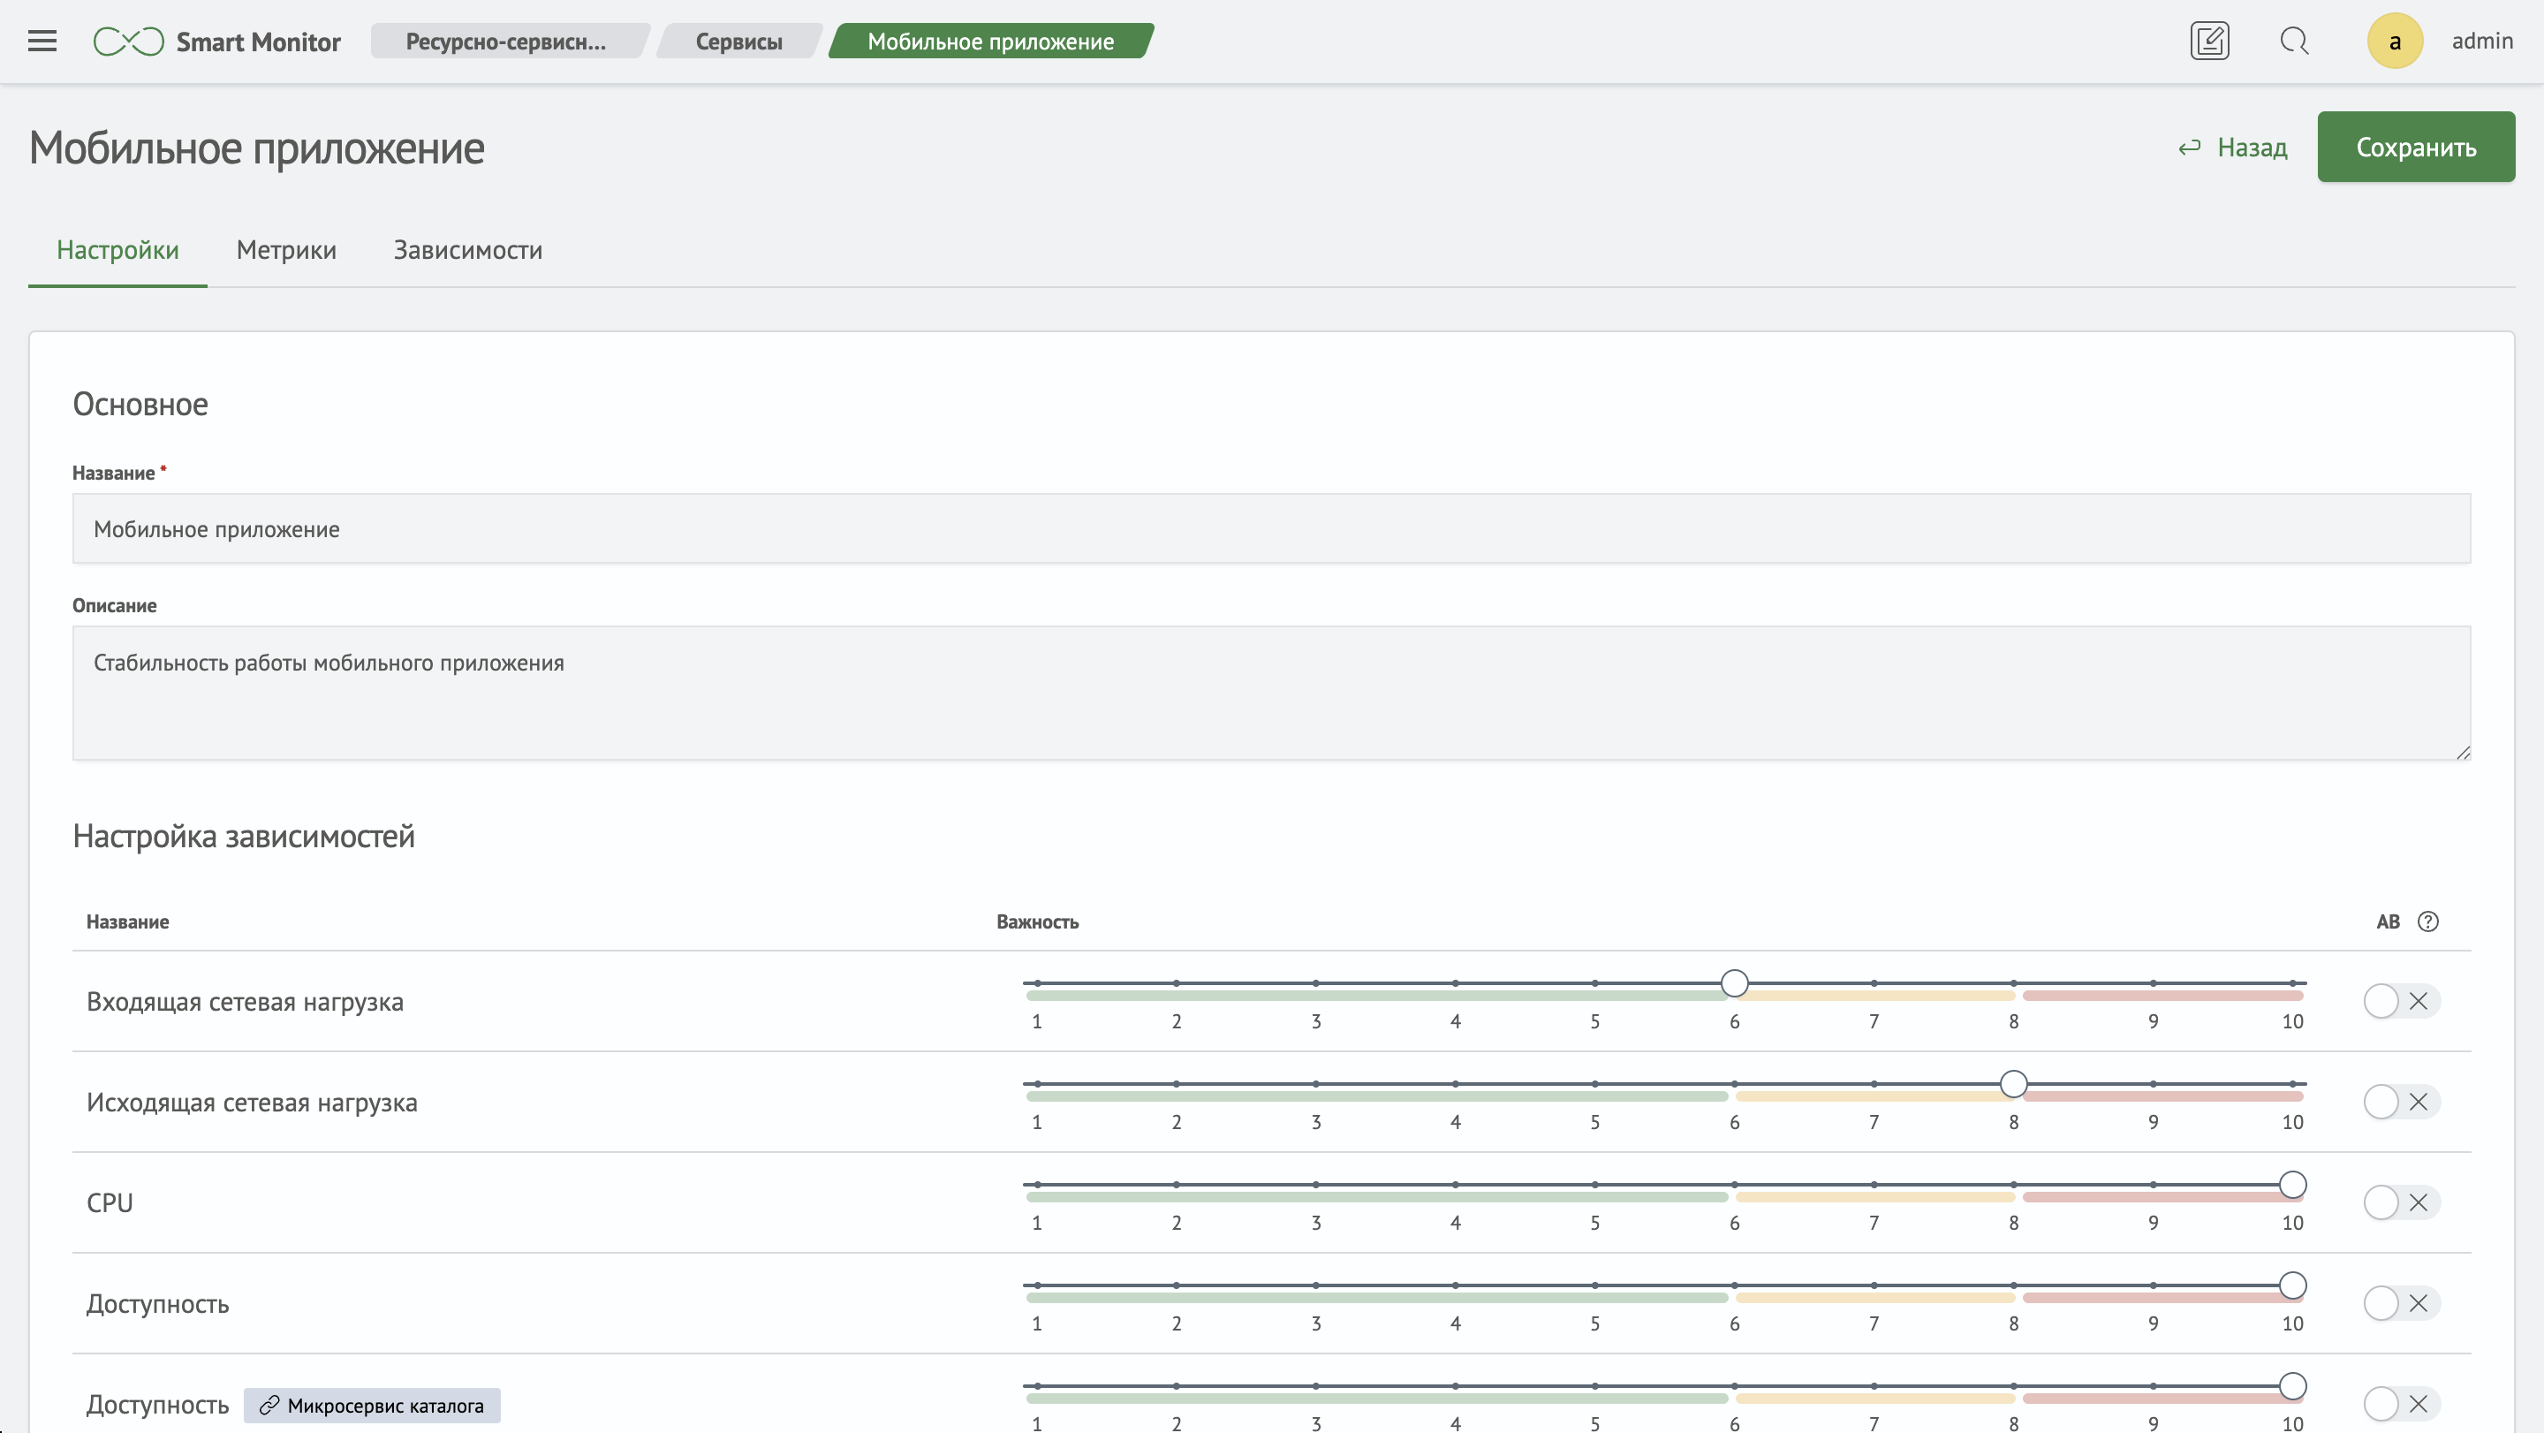Screen dimensions: 2544x1433
Task: Click the Микросервис каталога link tag
Action: coord(372,1406)
